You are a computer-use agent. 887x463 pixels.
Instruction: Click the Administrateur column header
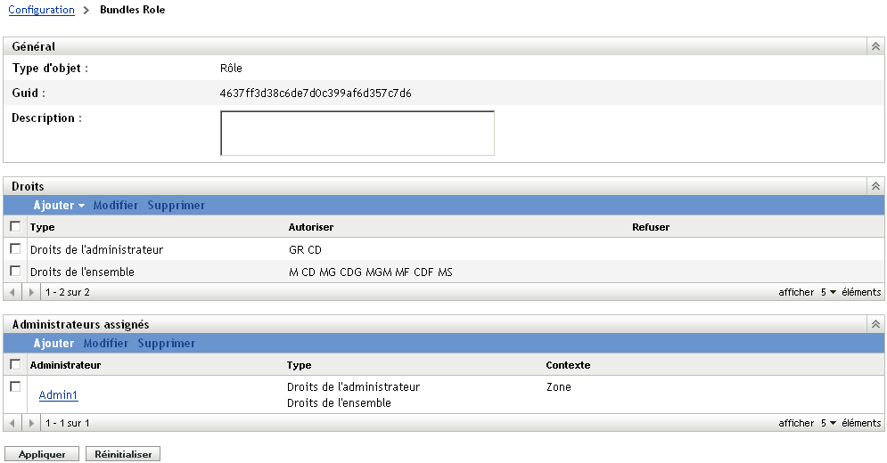(x=66, y=365)
